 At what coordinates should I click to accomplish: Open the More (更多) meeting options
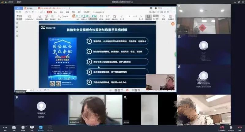pyautogui.click(x=5, y=128)
